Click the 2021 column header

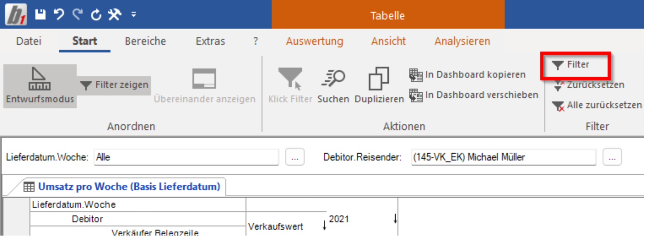[x=339, y=219]
